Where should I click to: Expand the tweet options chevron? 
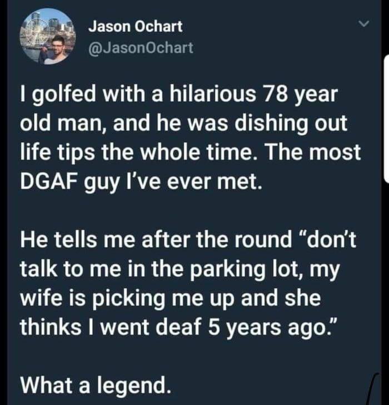point(365,25)
